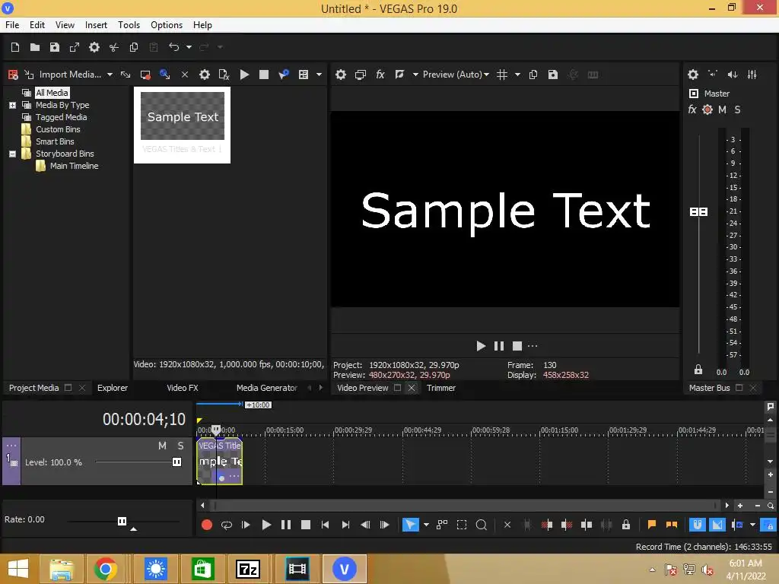Expand Media By Type tree node
The image size is (779, 584).
(x=12, y=105)
